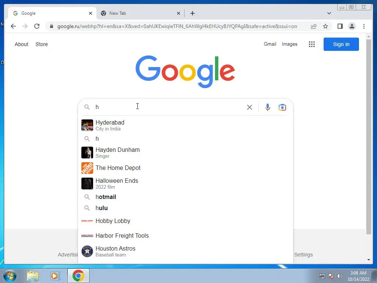The height and width of the screenshot is (283, 377).
Task: Click the page vertical scrollbar
Action: (369, 137)
